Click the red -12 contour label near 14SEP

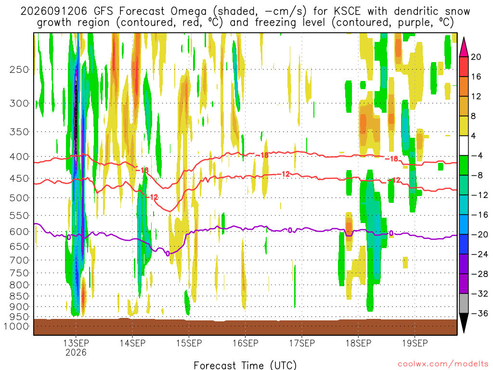[x=152, y=197]
